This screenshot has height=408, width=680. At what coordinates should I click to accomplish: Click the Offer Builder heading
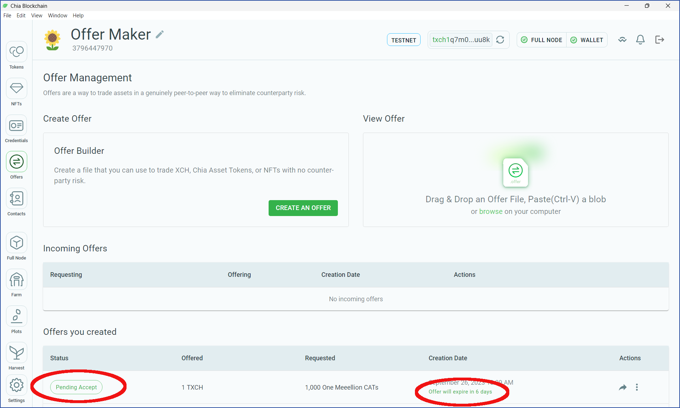click(x=79, y=151)
